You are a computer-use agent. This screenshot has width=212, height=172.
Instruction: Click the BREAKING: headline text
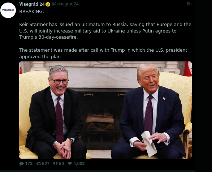tap(32, 12)
